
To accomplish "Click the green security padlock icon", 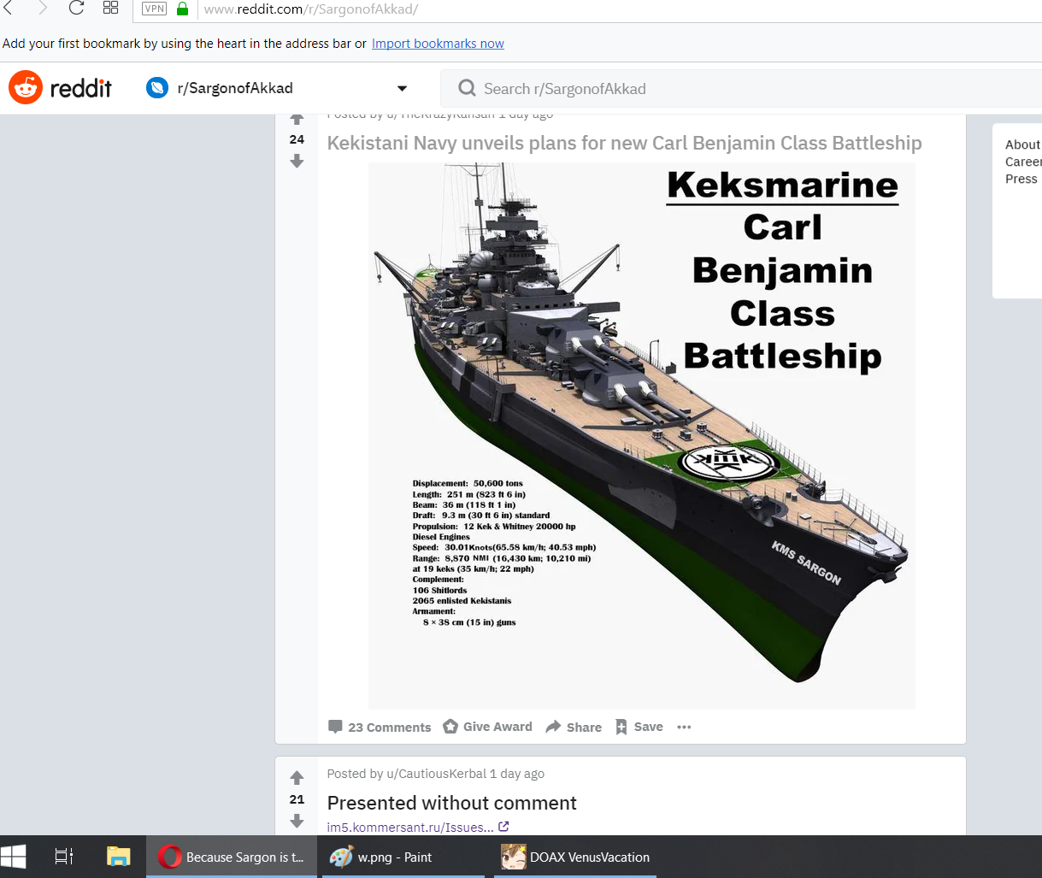I will tap(182, 9).
